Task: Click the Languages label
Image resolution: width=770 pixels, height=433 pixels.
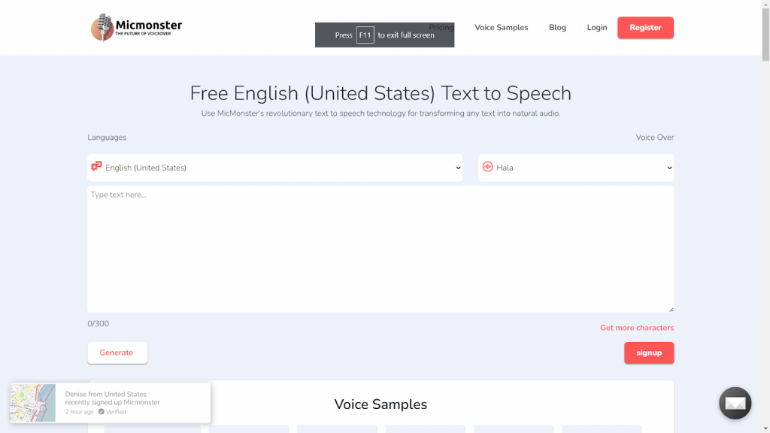Action: point(107,138)
